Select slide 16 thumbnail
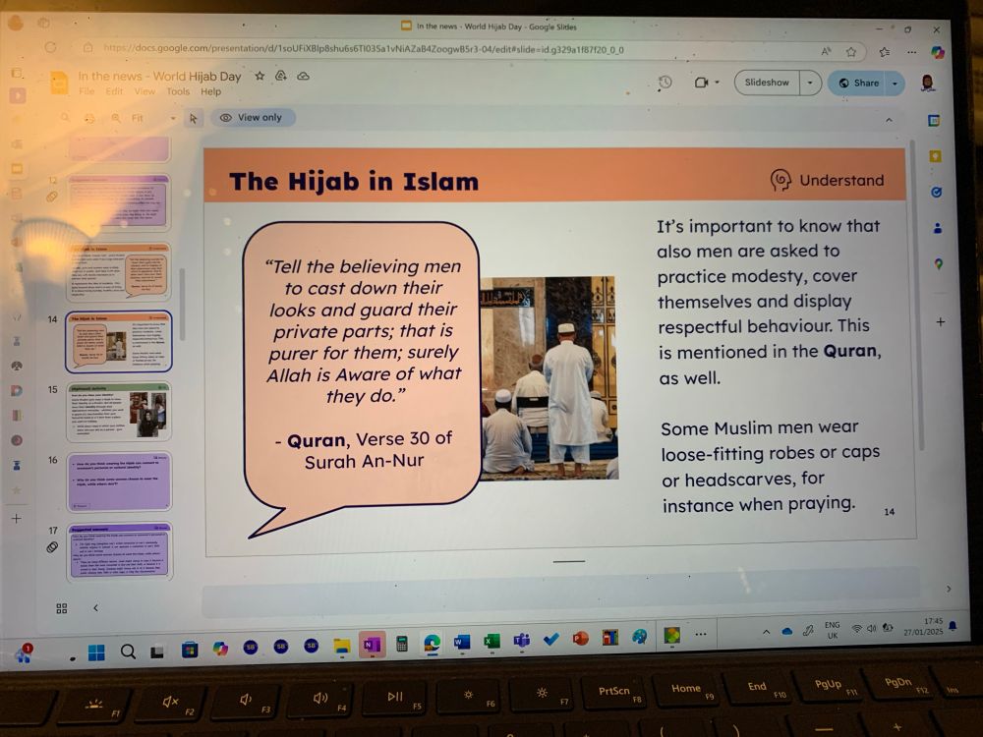The image size is (983, 737). coord(119,482)
